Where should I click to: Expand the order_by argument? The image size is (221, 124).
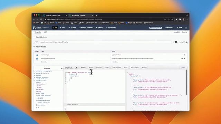tap(36, 90)
